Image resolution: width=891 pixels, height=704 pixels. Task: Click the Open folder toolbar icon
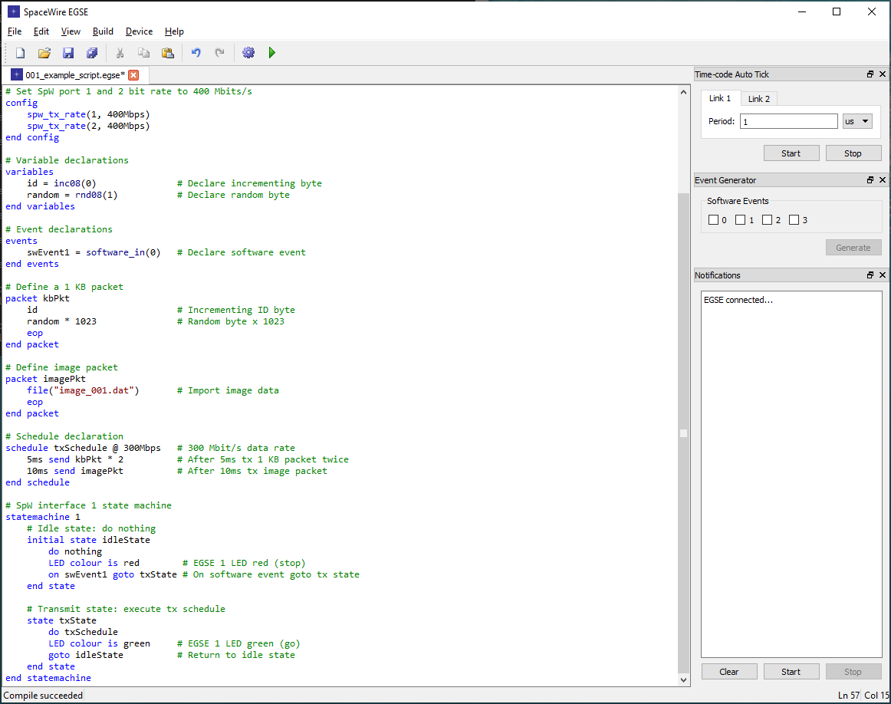(44, 53)
